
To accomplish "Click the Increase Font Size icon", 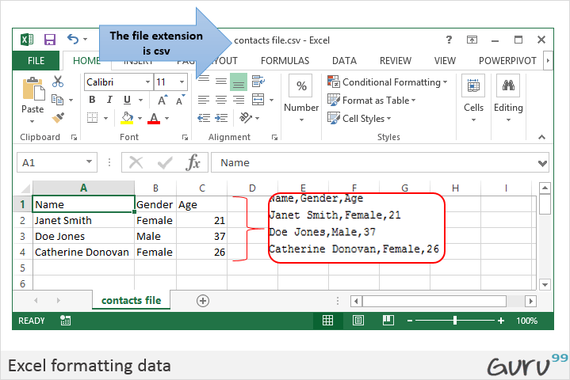I will [x=163, y=100].
